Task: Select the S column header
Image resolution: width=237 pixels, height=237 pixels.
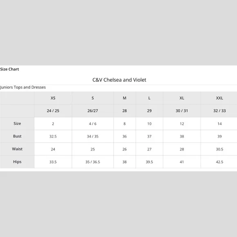Action: click(93, 98)
